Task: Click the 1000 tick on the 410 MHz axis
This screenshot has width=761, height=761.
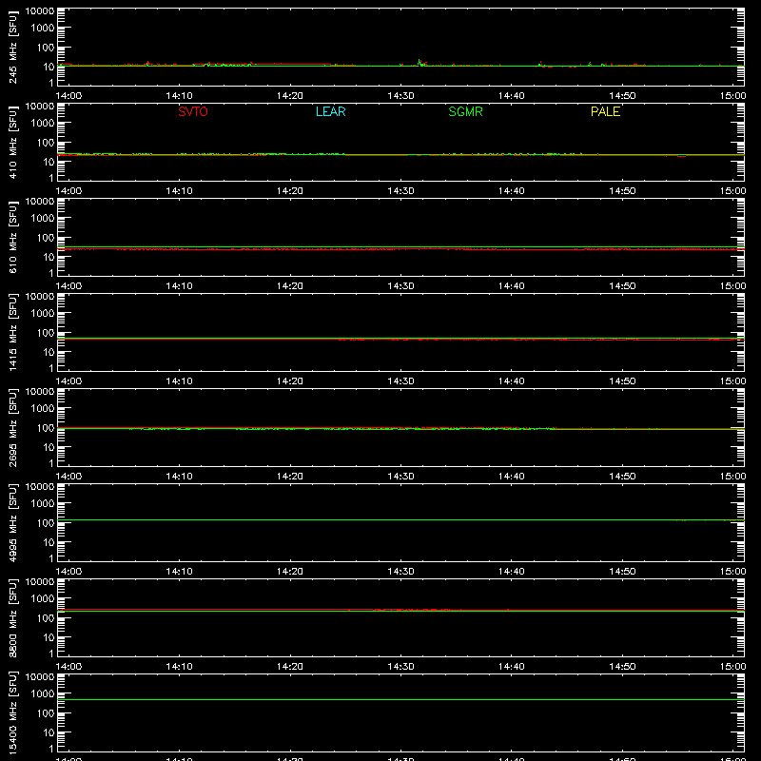Action: tap(43, 124)
